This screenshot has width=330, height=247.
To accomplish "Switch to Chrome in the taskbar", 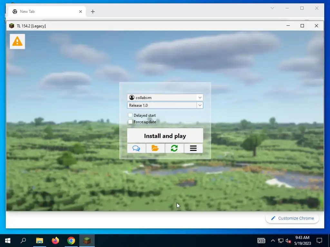I will pyautogui.click(x=71, y=241).
